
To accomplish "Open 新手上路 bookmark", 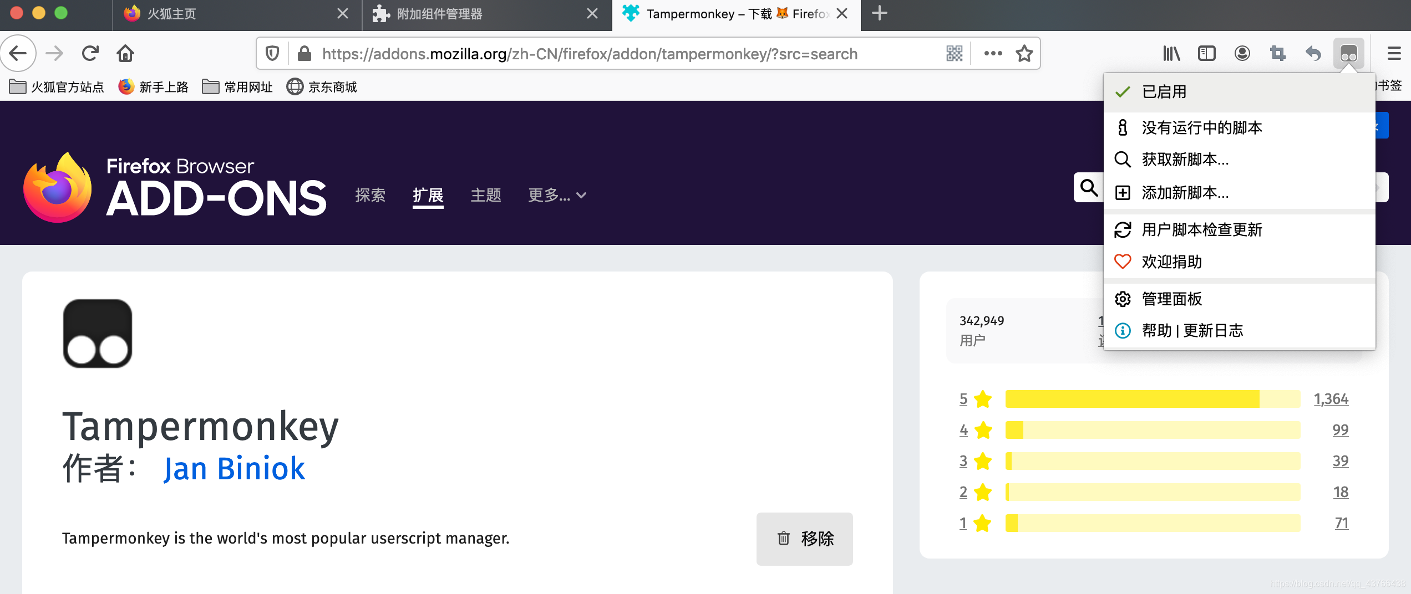I will tap(153, 87).
